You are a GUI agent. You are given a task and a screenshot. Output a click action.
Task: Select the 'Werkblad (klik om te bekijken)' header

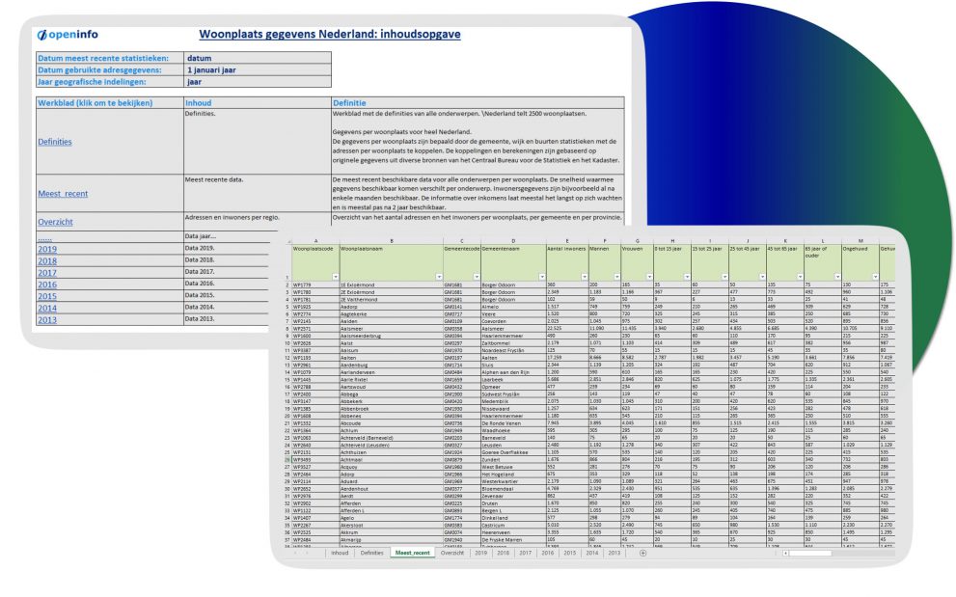coord(110,102)
